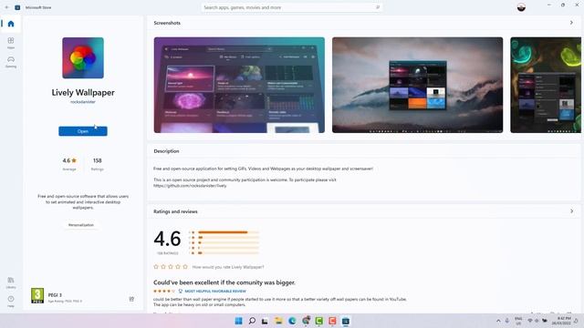The image size is (584, 328).
Task: Click the 4.6 average rating stat
Action: click(69, 164)
